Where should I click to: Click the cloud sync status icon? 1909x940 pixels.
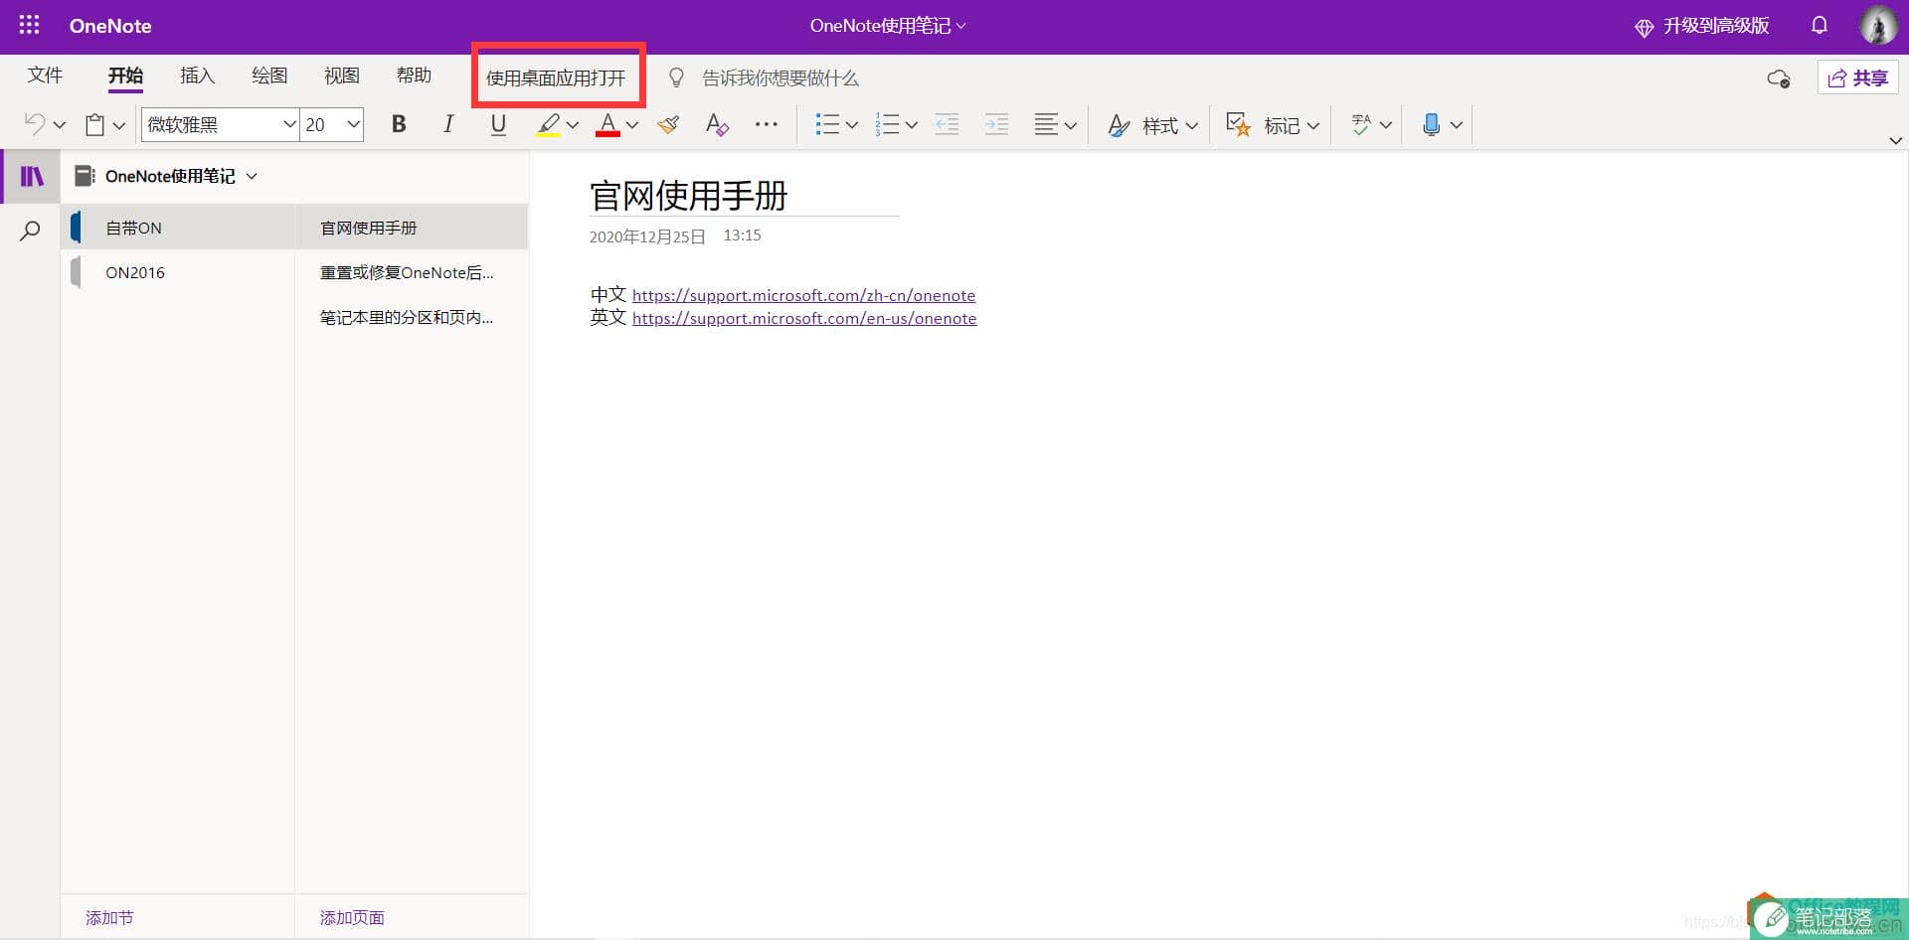[x=1779, y=78]
